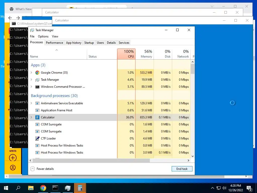
Task: Click the Calculator taskbar icon
Action: (80, 188)
